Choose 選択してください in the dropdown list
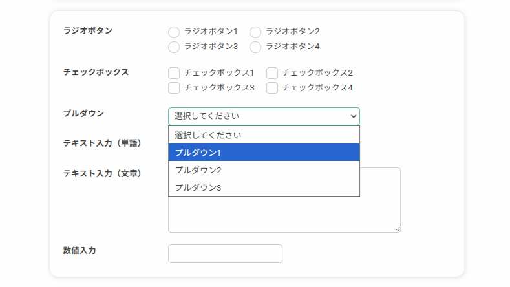The height and width of the screenshot is (287, 510). 264,135
